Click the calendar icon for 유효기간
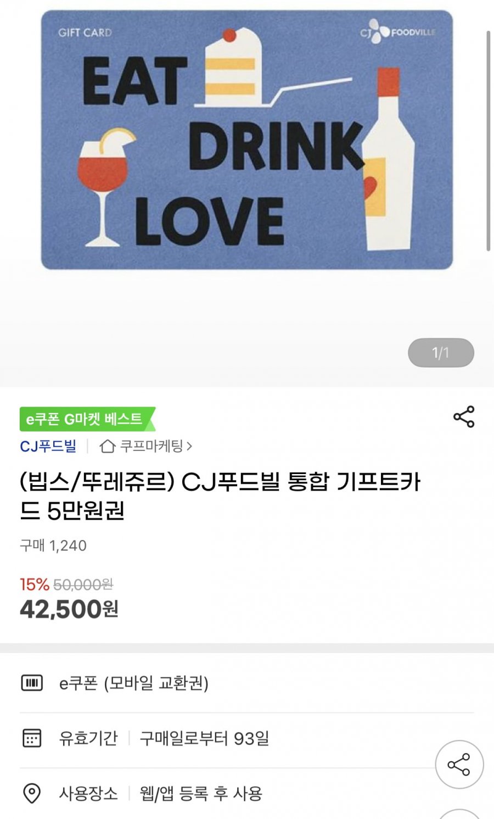Image resolution: width=494 pixels, height=819 pixels. pos(32,738)
